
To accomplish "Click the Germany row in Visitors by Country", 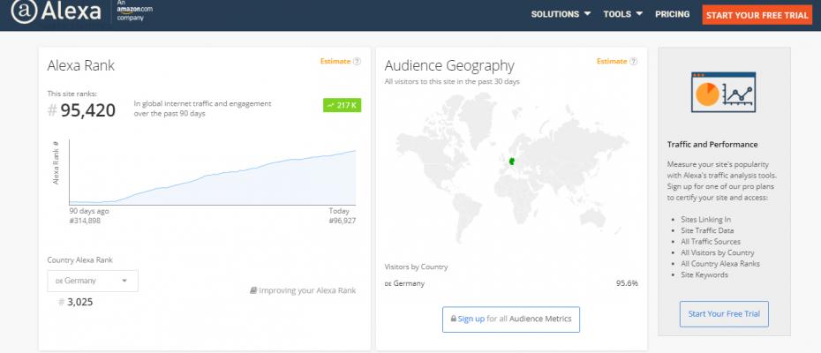I will pyautogui.click(x=511, y=283).
